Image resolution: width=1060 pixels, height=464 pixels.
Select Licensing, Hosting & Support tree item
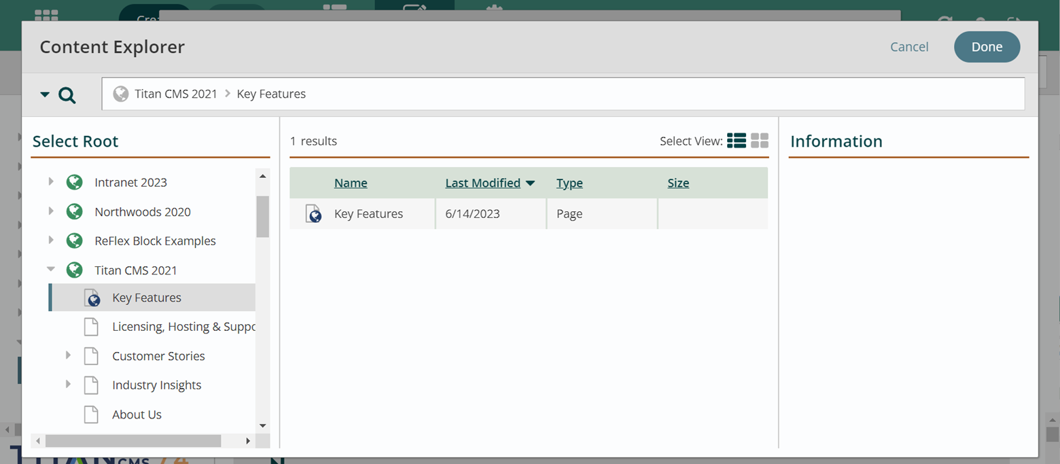(x=183, y=327)
